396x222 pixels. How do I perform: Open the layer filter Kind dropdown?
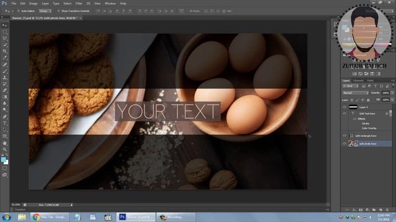(x=351, y=86)
